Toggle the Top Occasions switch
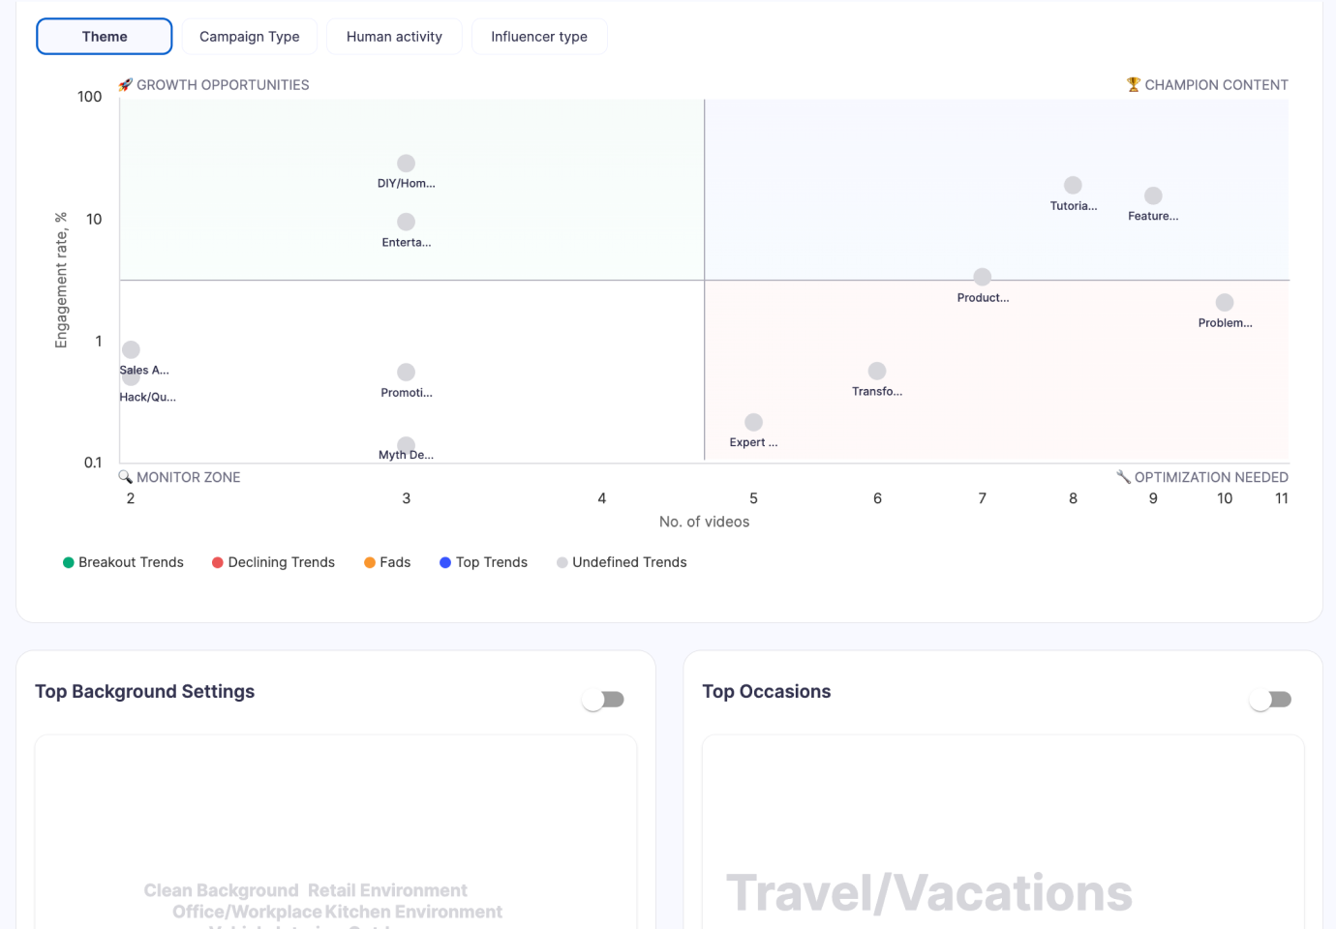Screen dimensions: 1336x929 point(1270,700)
